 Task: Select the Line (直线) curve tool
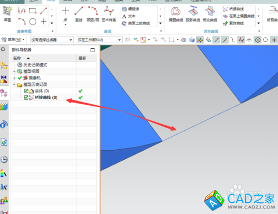tap(79, 14)
